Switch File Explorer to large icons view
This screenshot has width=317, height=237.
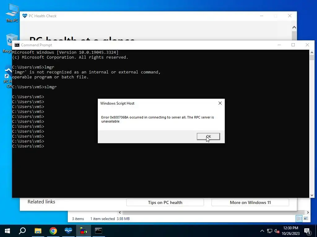tap(306, 218)
